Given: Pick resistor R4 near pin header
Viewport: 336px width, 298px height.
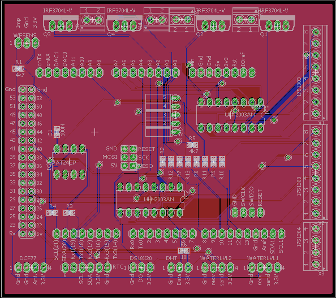Looking at the screenshot, I should [52, 213].
